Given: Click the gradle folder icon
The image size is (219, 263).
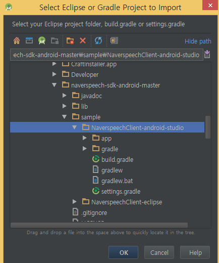Looking at the screenshot, I should [x=96, y=148].
